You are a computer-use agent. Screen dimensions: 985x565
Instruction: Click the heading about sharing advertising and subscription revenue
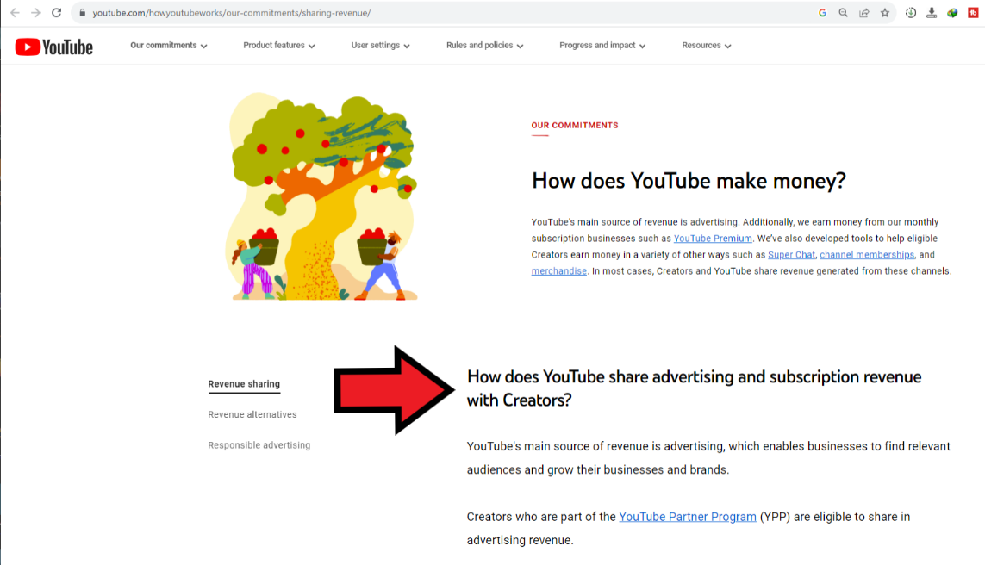pos(694,388)
